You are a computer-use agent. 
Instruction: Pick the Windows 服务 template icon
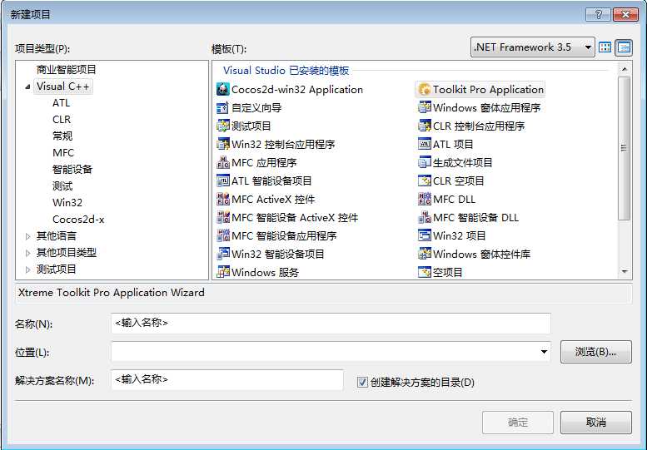223,272
